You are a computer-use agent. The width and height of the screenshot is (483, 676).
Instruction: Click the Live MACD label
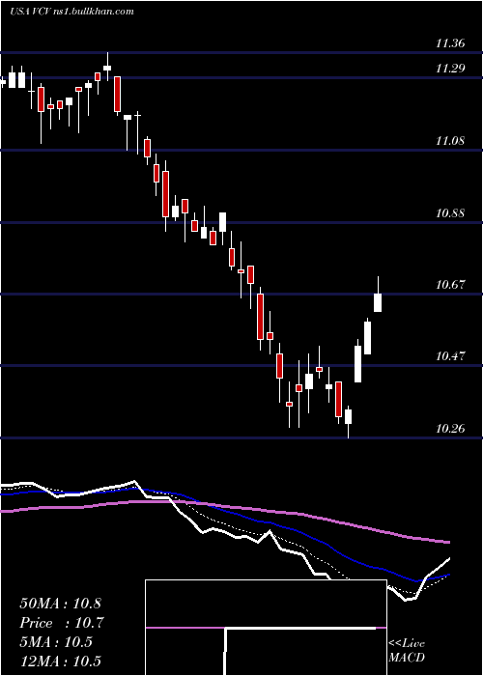coord(407,650)
